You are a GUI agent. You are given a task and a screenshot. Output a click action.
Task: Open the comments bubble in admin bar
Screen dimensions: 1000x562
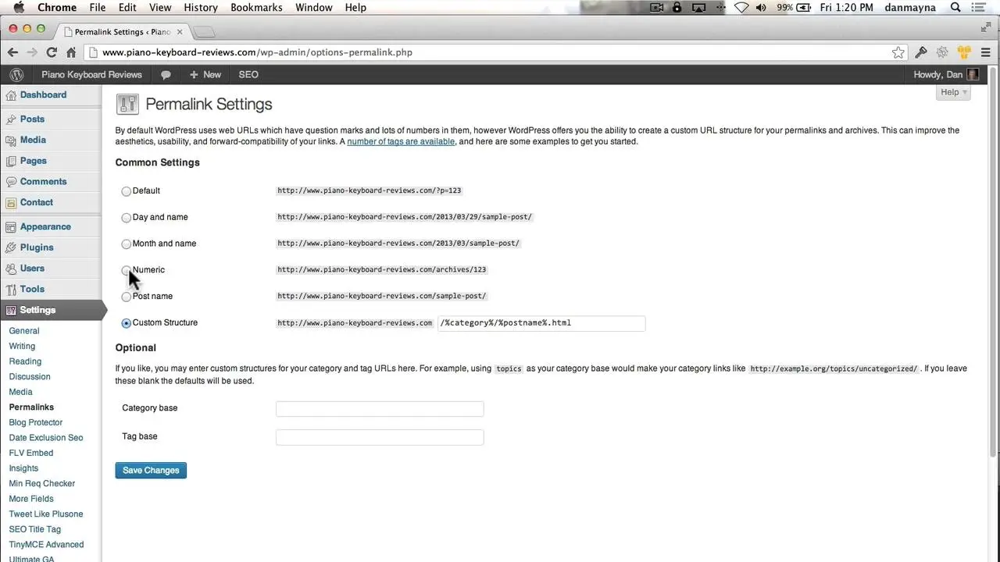tap(166, 75)
